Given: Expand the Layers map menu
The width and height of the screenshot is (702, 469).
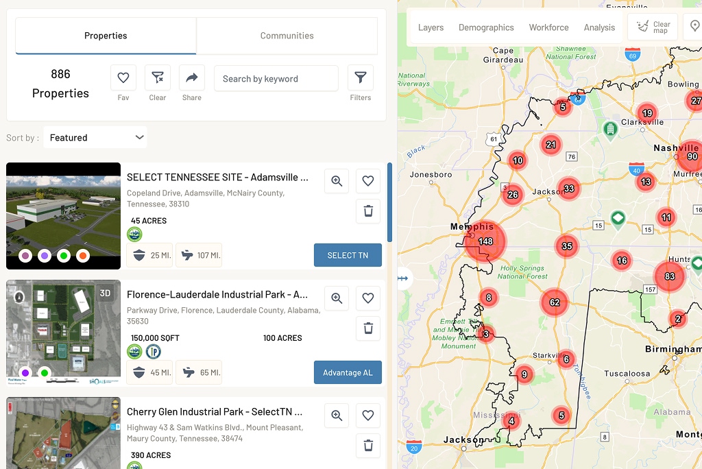Looking at the screenshot, I should [x=431, y=27].
